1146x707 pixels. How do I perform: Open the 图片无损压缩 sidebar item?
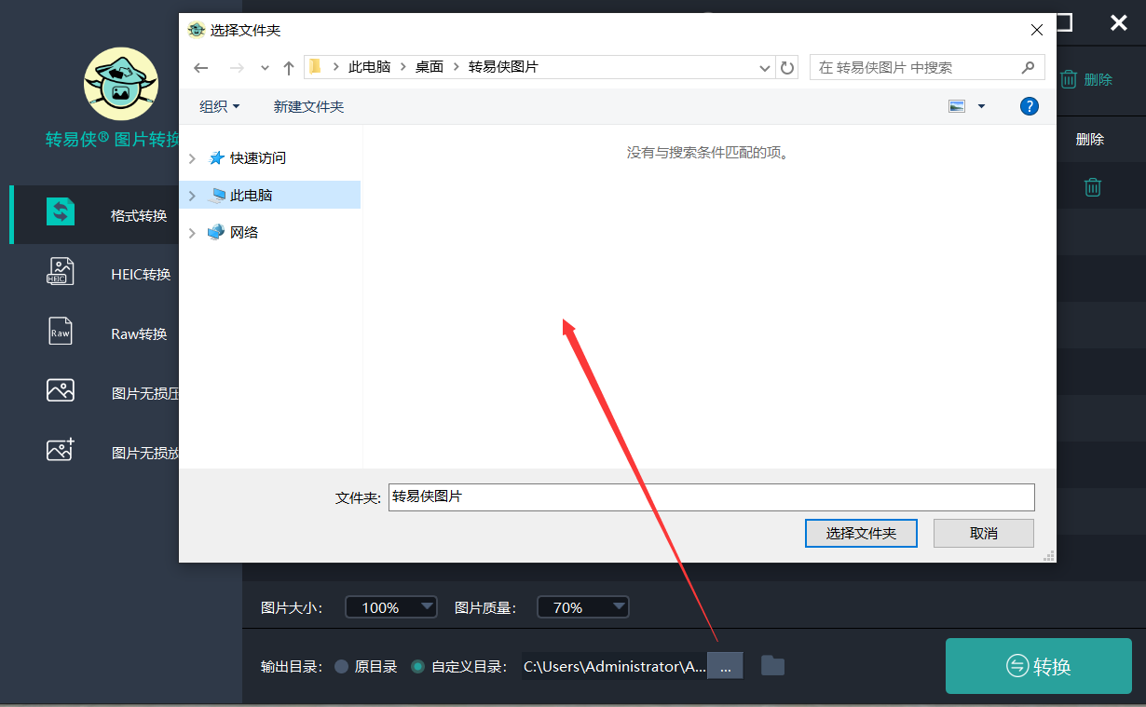94,393
